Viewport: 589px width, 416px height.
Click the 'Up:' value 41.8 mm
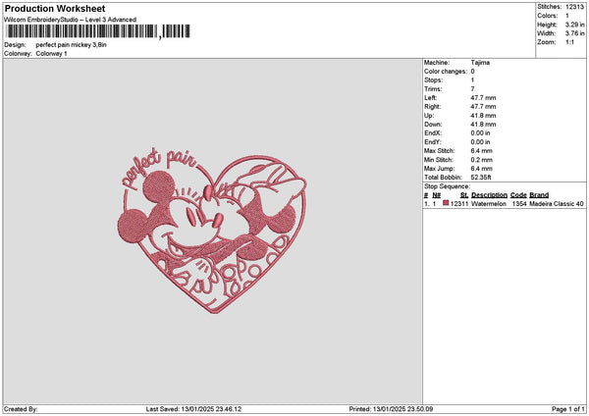[x=483, y=116]
